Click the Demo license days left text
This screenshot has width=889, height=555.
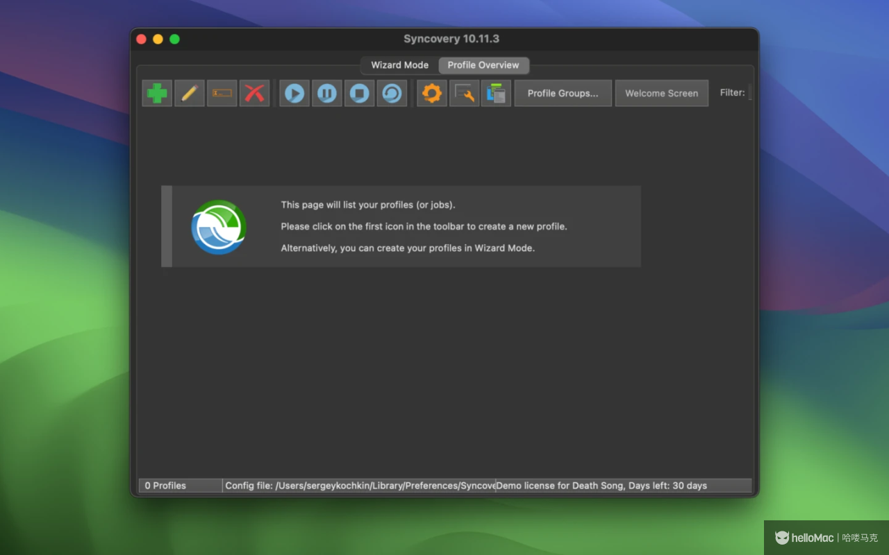[601, 486]
